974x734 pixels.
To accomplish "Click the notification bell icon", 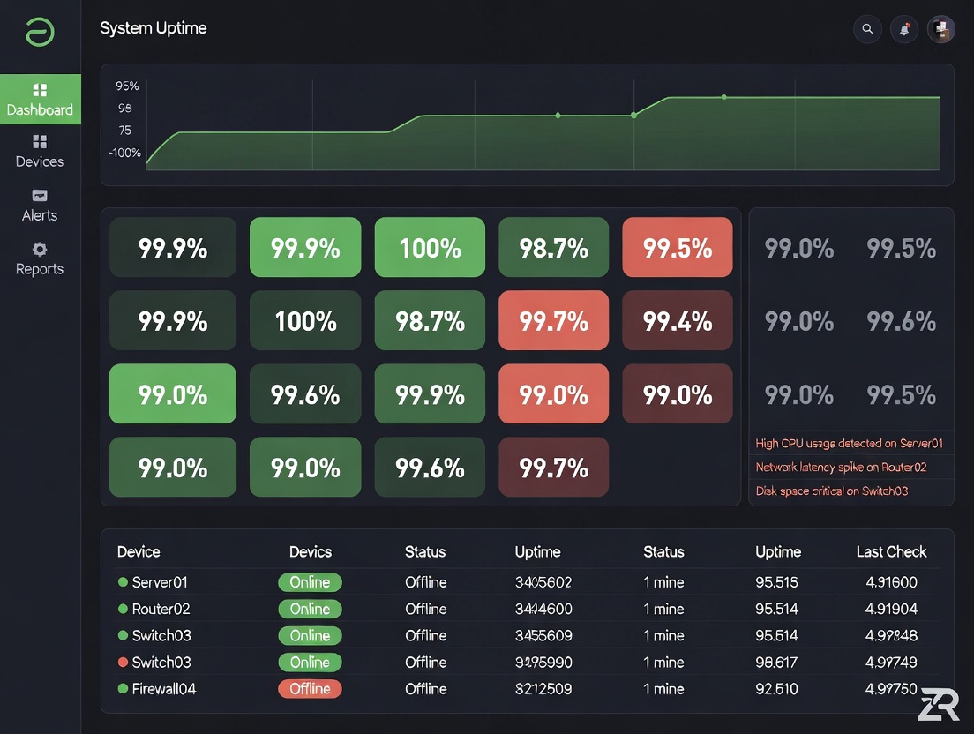I will (x=903, y=29).
